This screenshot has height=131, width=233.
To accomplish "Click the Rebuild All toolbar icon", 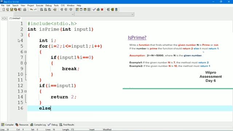I will coord(89,9).
